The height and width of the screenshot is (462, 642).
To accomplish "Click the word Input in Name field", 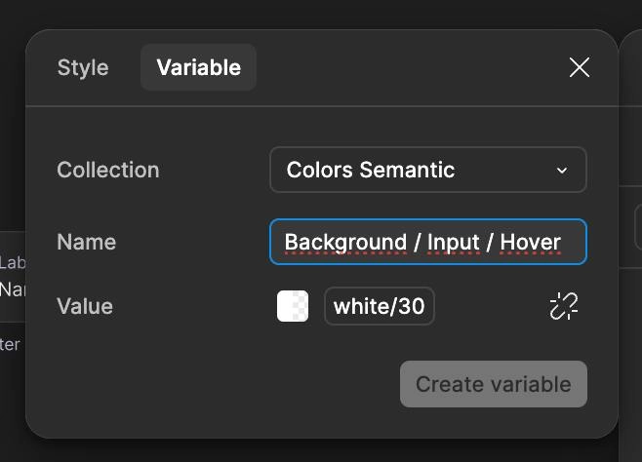I will [x=453, y=243].
